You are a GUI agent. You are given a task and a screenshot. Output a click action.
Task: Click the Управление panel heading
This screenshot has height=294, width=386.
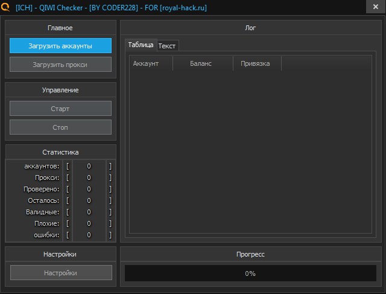[x=60, y=90]
